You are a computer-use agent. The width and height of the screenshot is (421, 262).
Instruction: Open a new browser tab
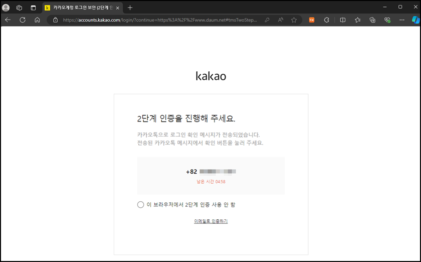(x=130, y=8)
